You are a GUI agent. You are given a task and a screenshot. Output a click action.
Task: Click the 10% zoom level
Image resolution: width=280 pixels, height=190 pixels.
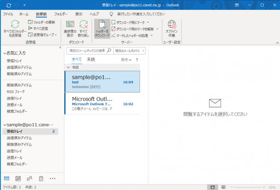[272, 187]
